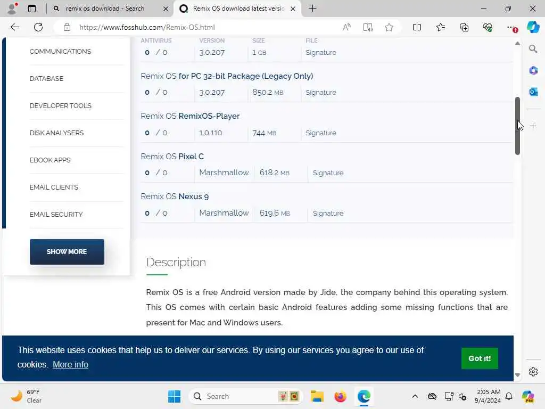Click the scrollbar up arrow
The image size is (545, 409).
pos(517,44)
